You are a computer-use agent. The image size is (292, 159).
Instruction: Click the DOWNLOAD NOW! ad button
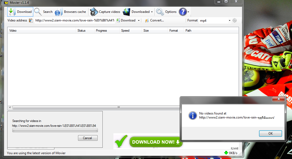[156, 142]
